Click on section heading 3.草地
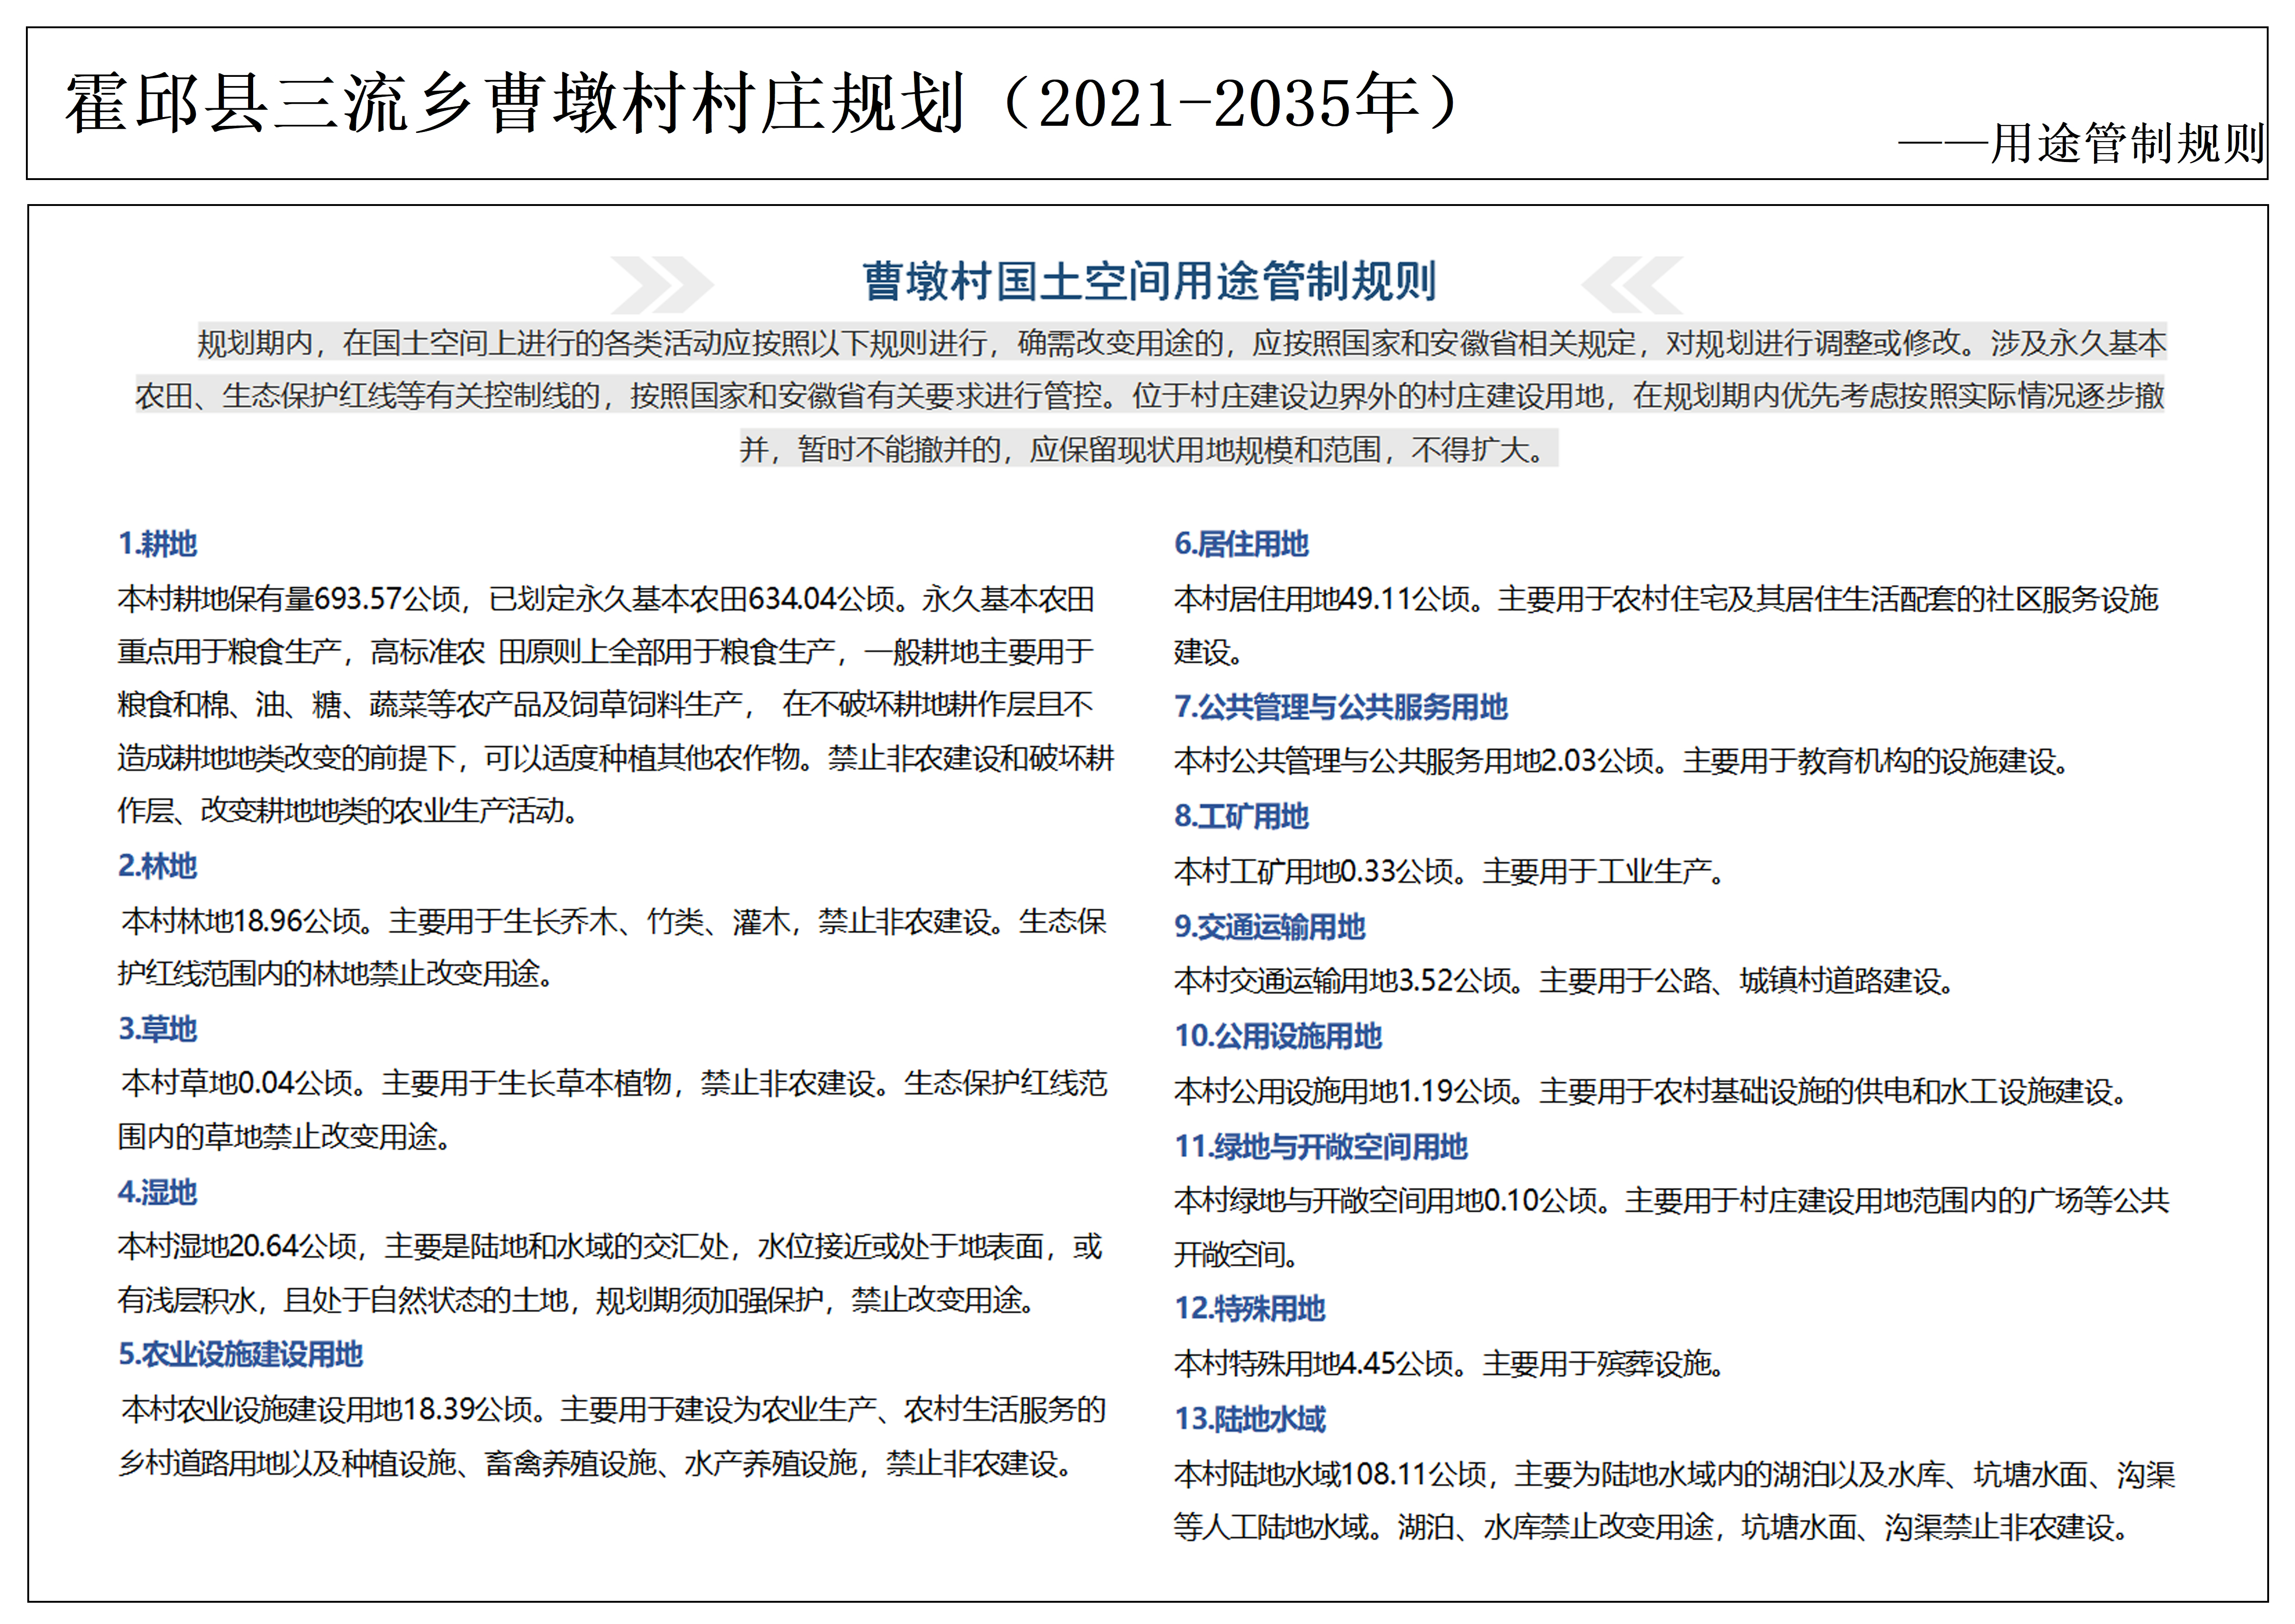This screenshot has height=1624, width=2295. [x=157, y=1029]
